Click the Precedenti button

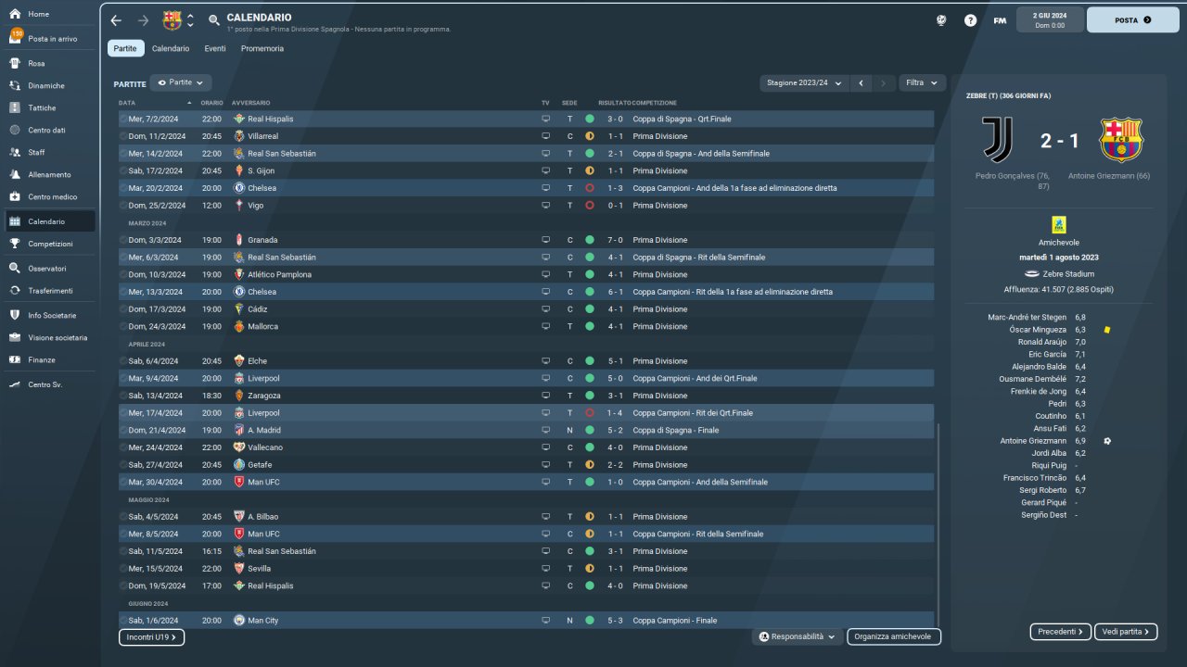pos(1060,632)
